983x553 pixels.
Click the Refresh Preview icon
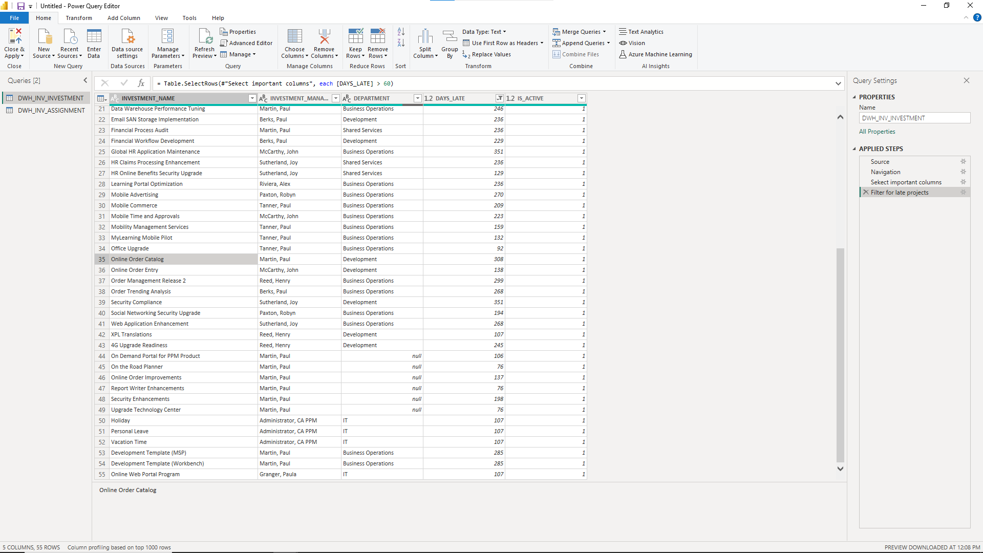point(205,36)
